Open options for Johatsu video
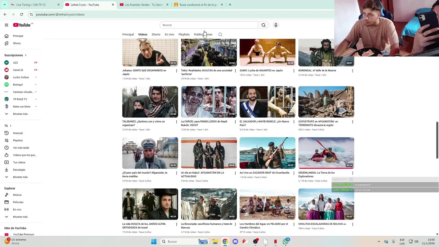The image size is (439, 247). (x=177, y=71)
